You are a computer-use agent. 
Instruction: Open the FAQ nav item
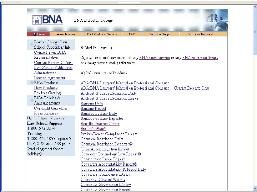(132, 34)
